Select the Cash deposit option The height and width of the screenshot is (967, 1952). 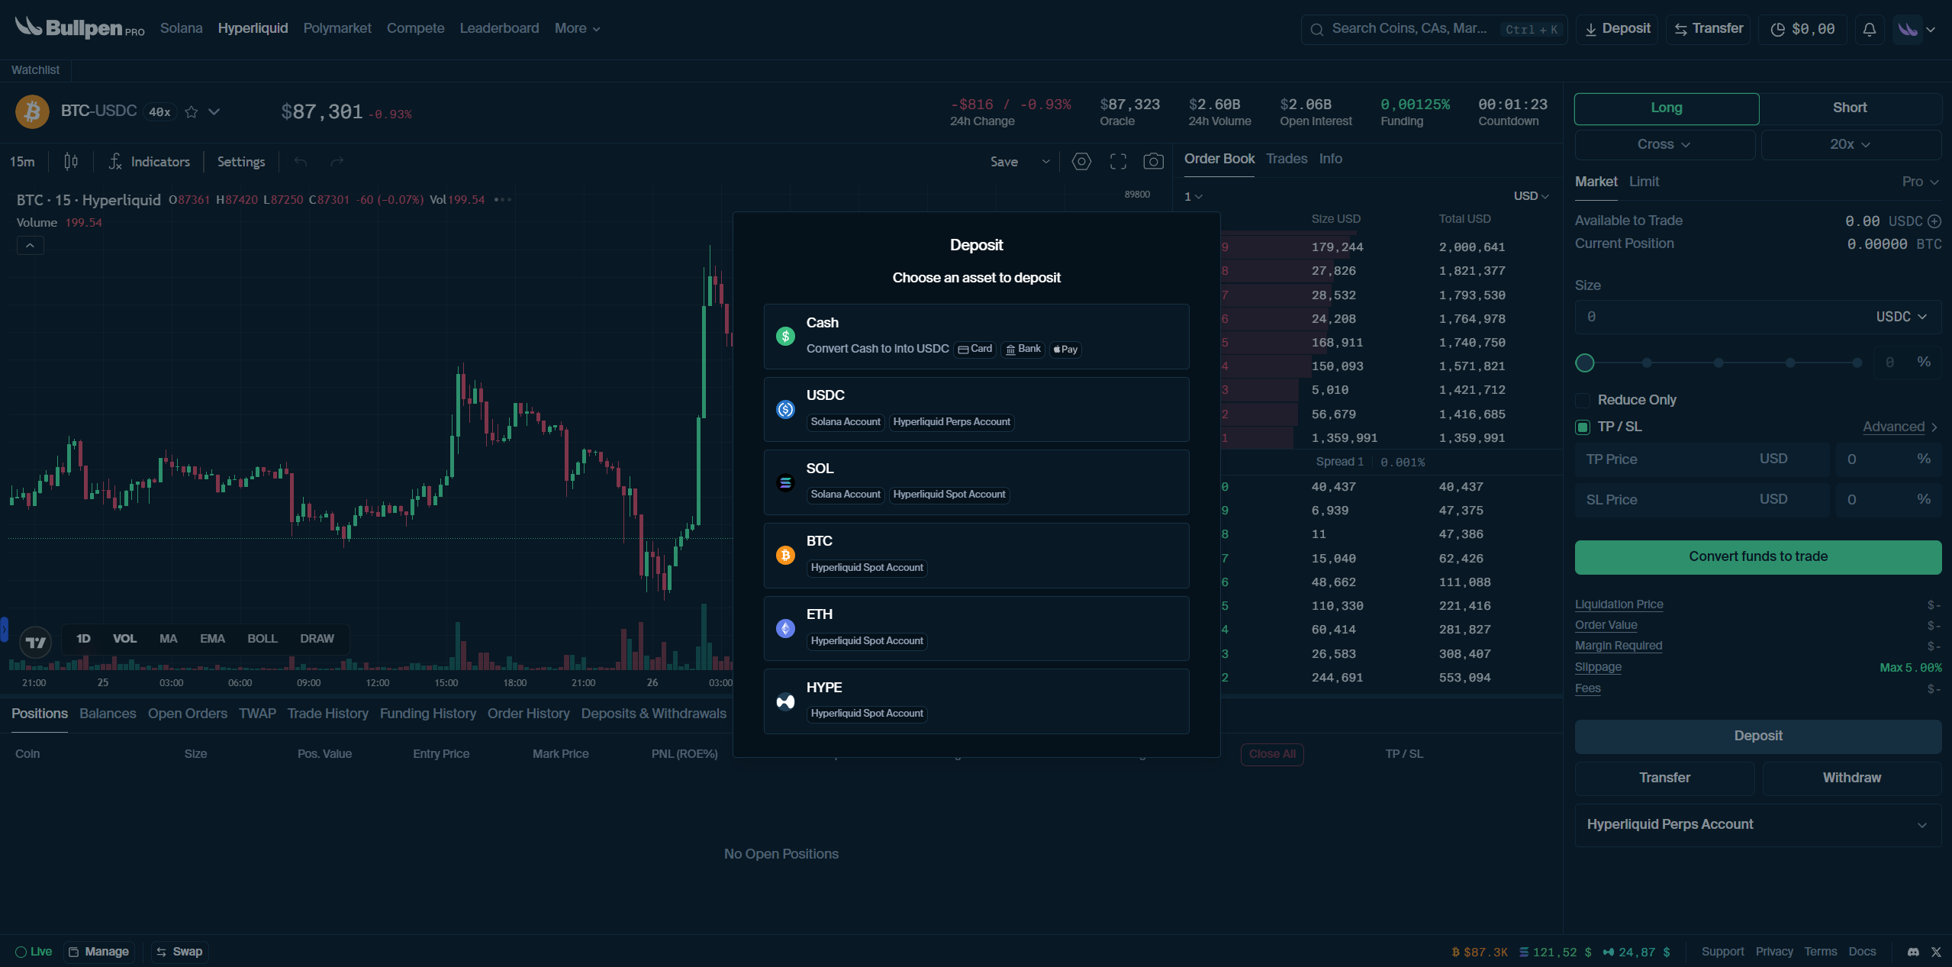point(975,336)
